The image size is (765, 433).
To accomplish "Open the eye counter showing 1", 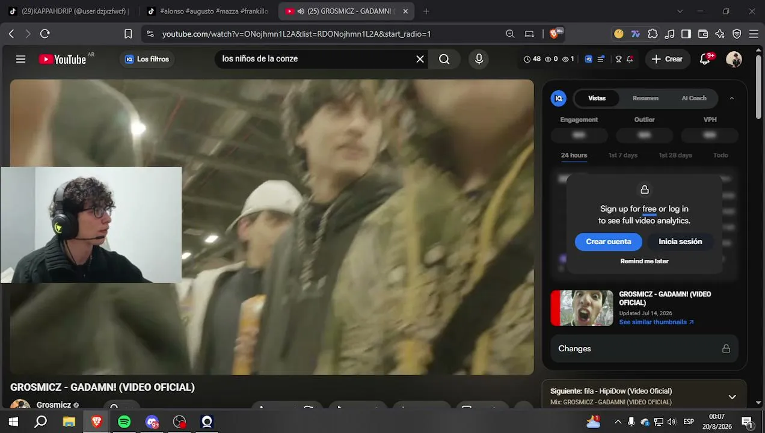I will [x=568, y=59].
